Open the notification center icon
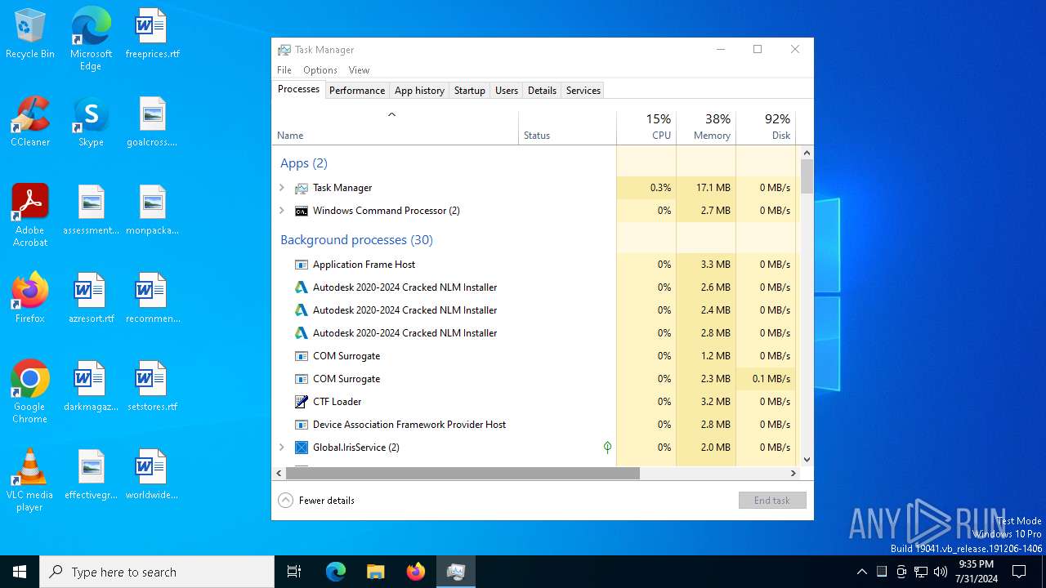The height and width of the screenshot is (588, 1046). point(1019,572)
